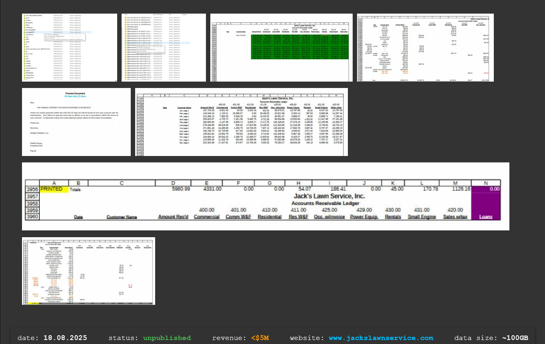Viewport: 545px width, 344px height.
Task: Click the green 'unpublished' status text
Action: 167,338
